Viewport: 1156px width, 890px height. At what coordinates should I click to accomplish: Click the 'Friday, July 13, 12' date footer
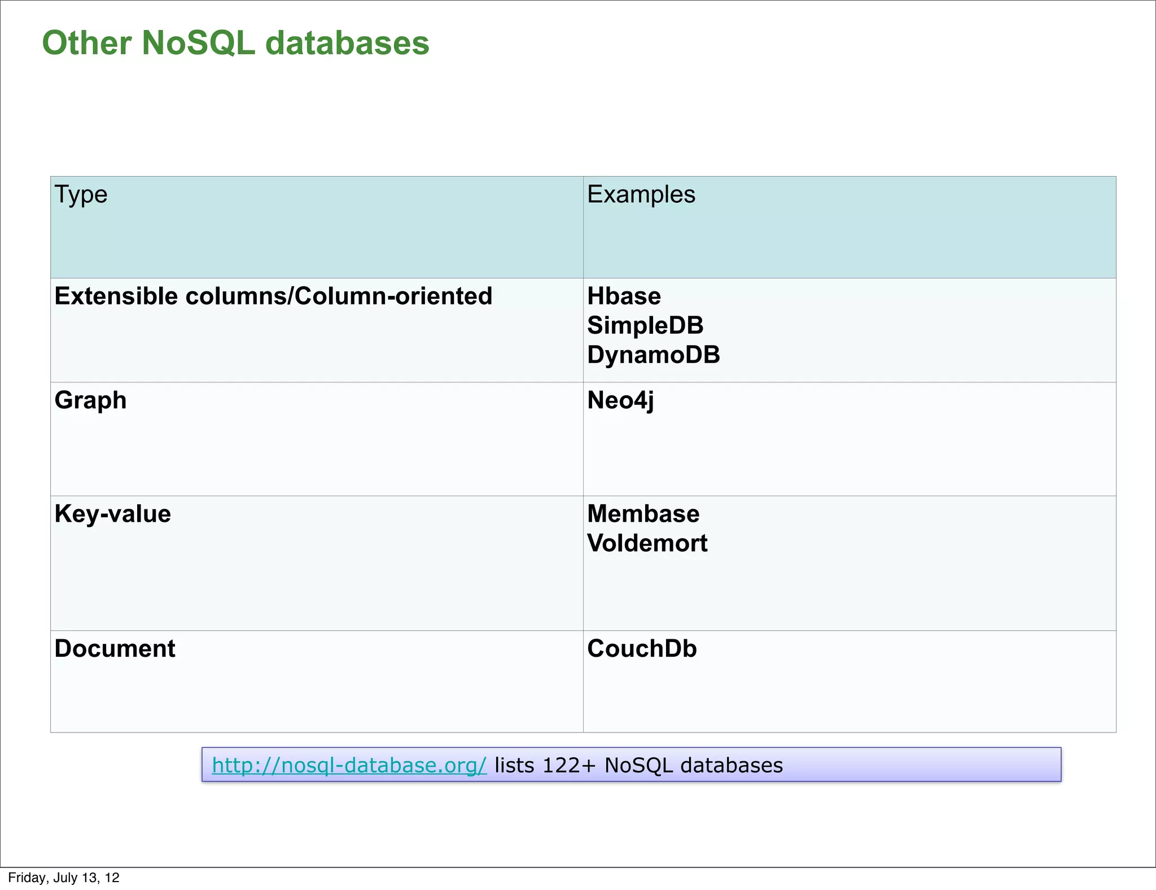tap(64, 877)
